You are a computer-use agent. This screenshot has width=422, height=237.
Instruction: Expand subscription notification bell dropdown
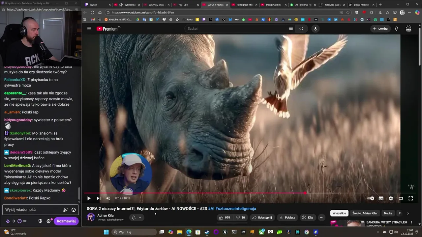[136, 218]
